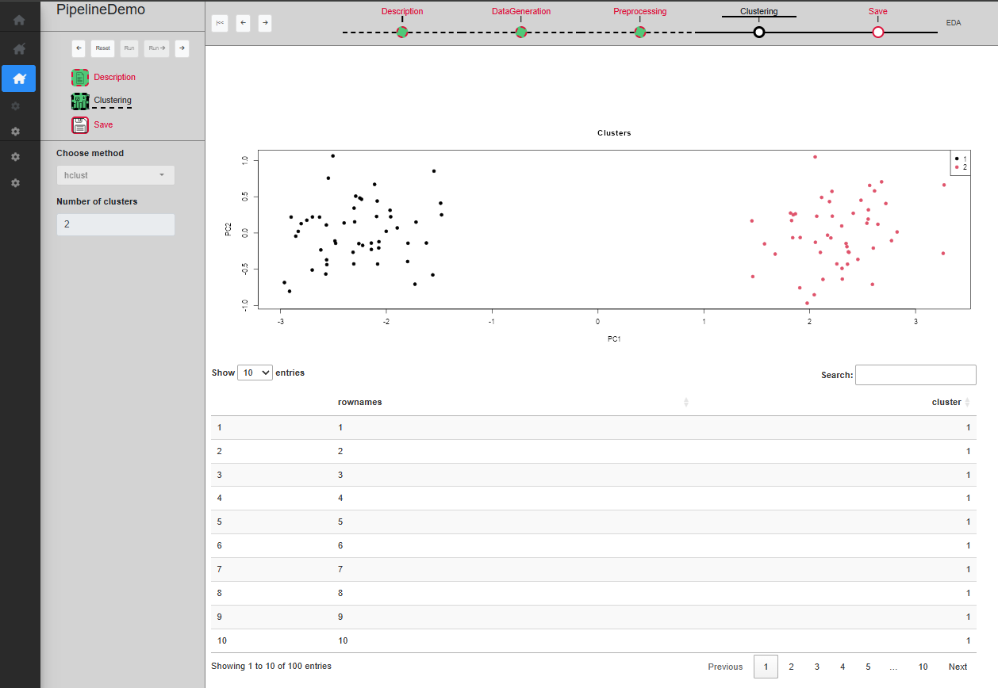Click the Save step floppy disk icon
Viewport: 998px width, 688px height.
80,125
